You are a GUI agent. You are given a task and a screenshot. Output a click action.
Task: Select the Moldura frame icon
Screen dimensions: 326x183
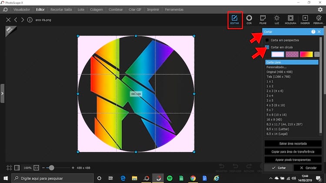click(290, 20)
